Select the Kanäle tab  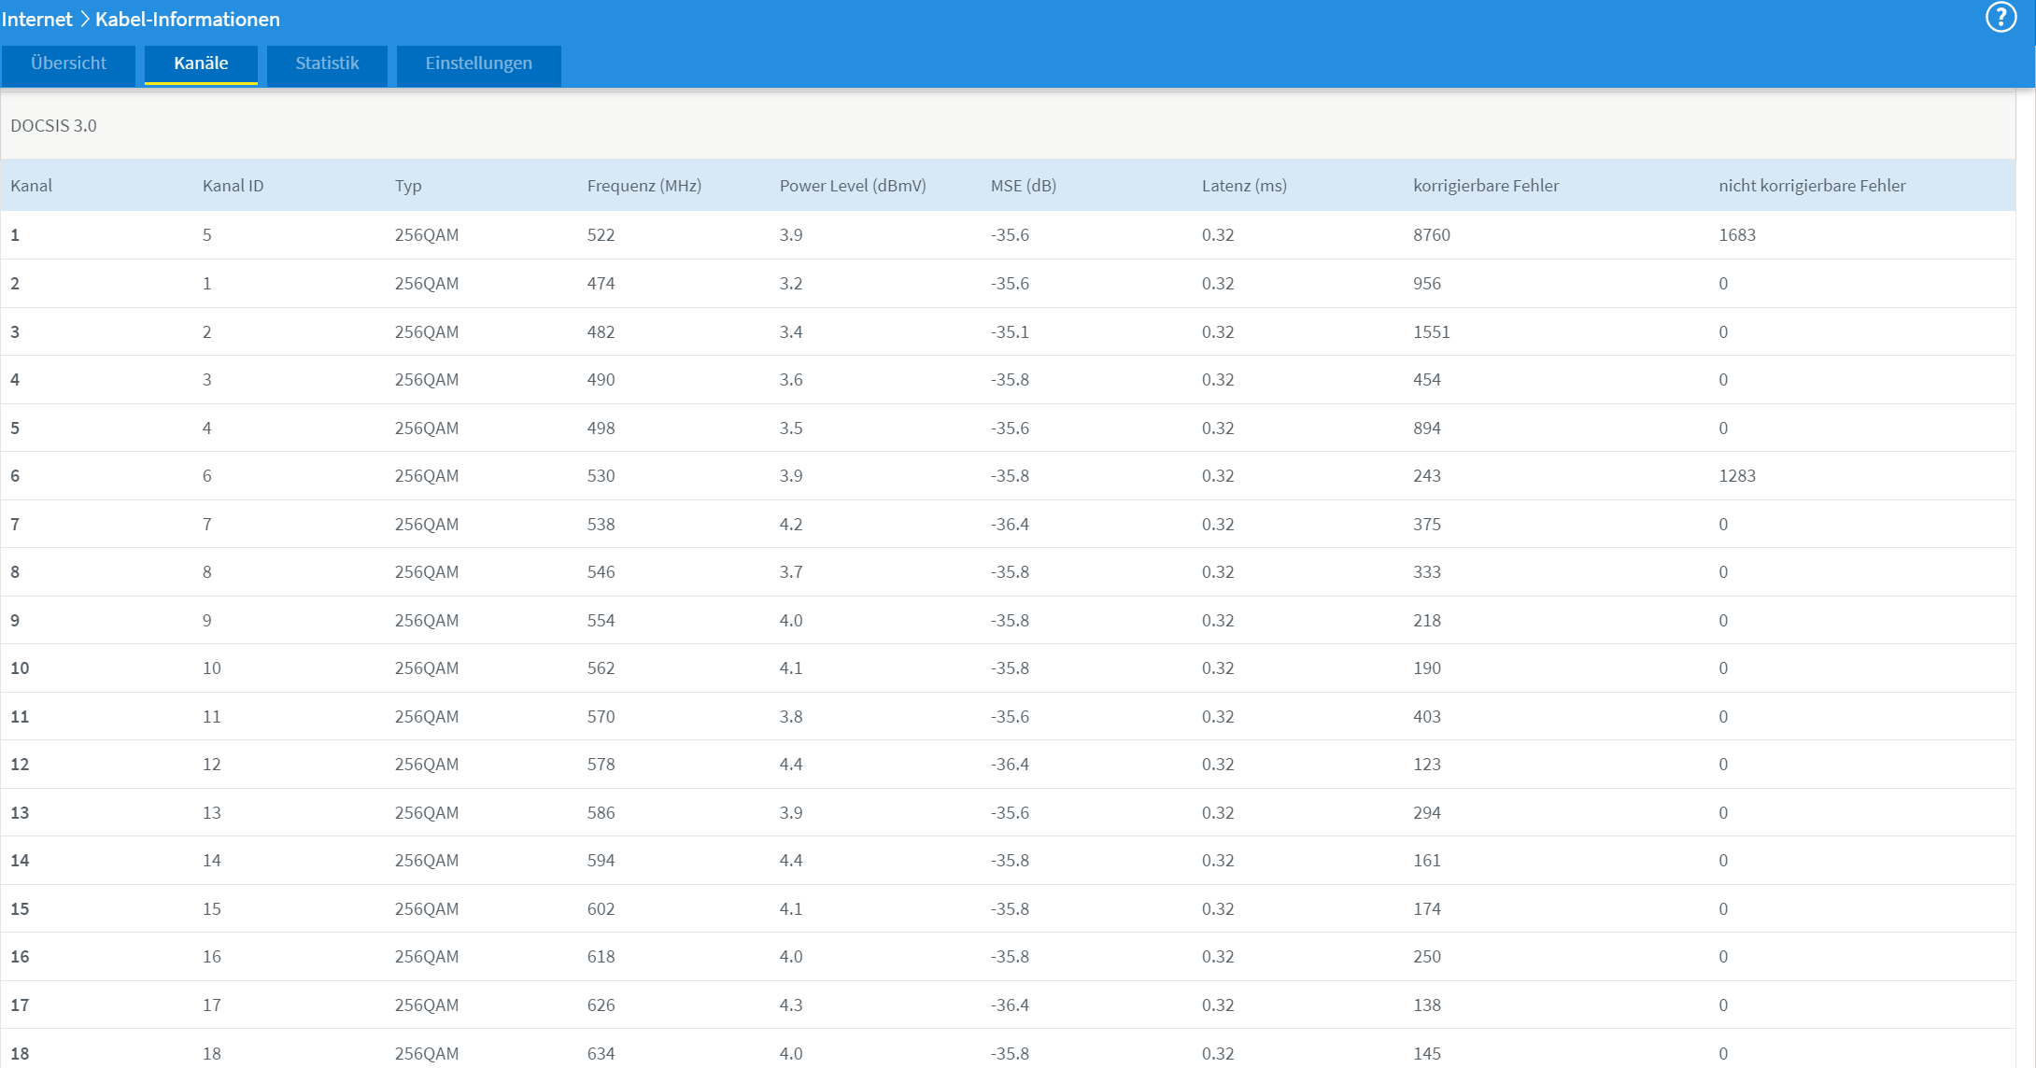coord(201,63)
